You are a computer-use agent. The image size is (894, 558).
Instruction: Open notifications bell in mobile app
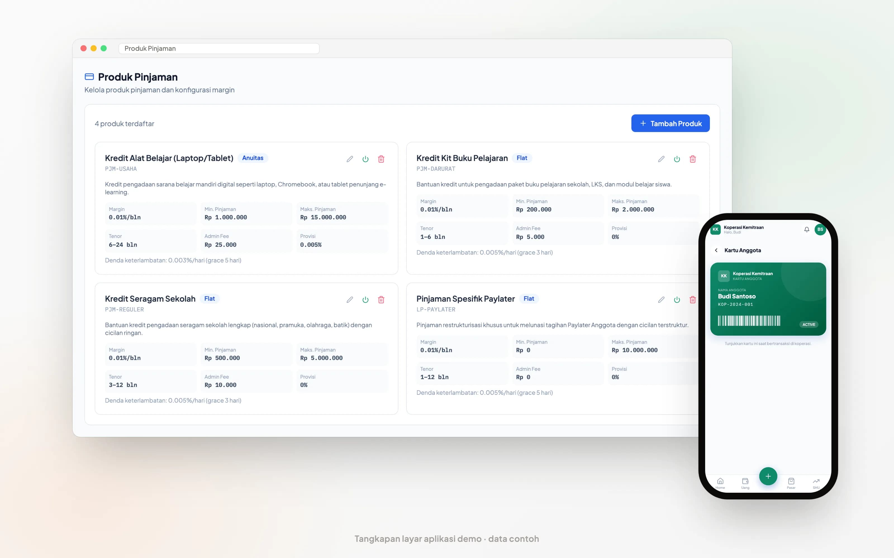807,230
